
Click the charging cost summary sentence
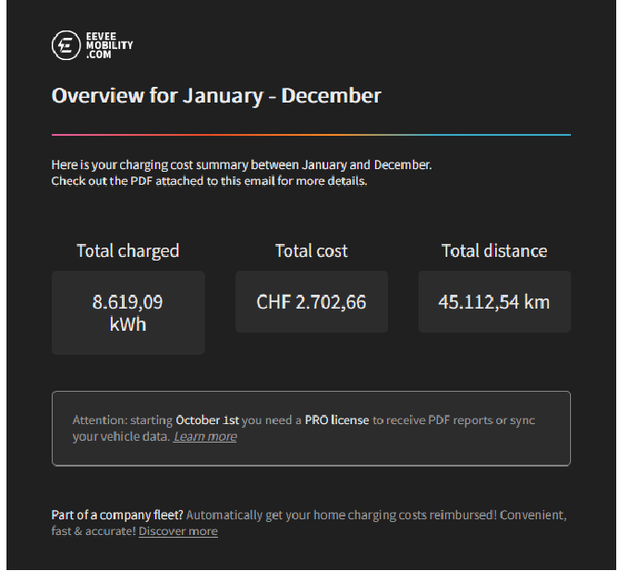coord(242,164)
